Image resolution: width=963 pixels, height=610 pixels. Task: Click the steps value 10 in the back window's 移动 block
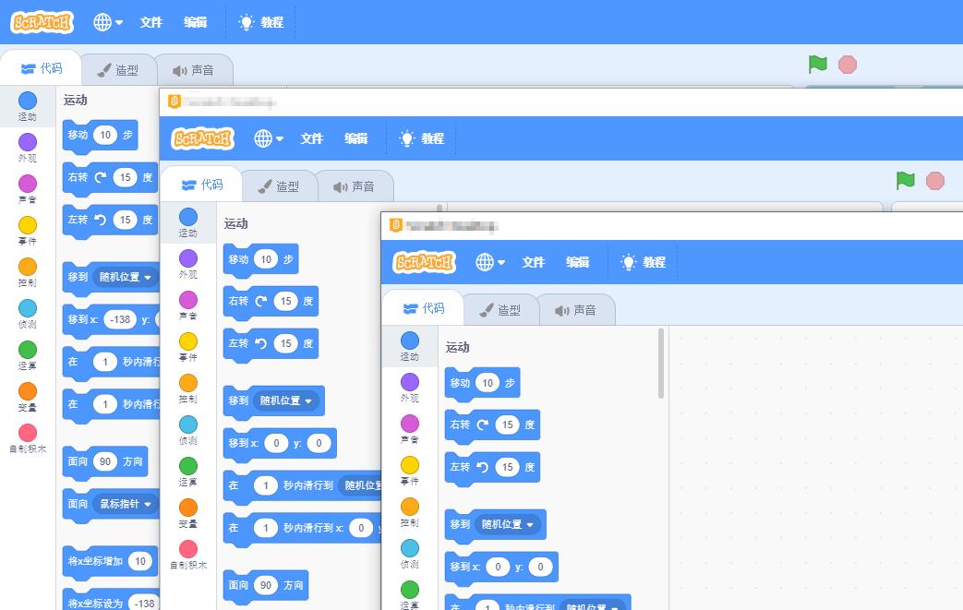coord(105,135)
